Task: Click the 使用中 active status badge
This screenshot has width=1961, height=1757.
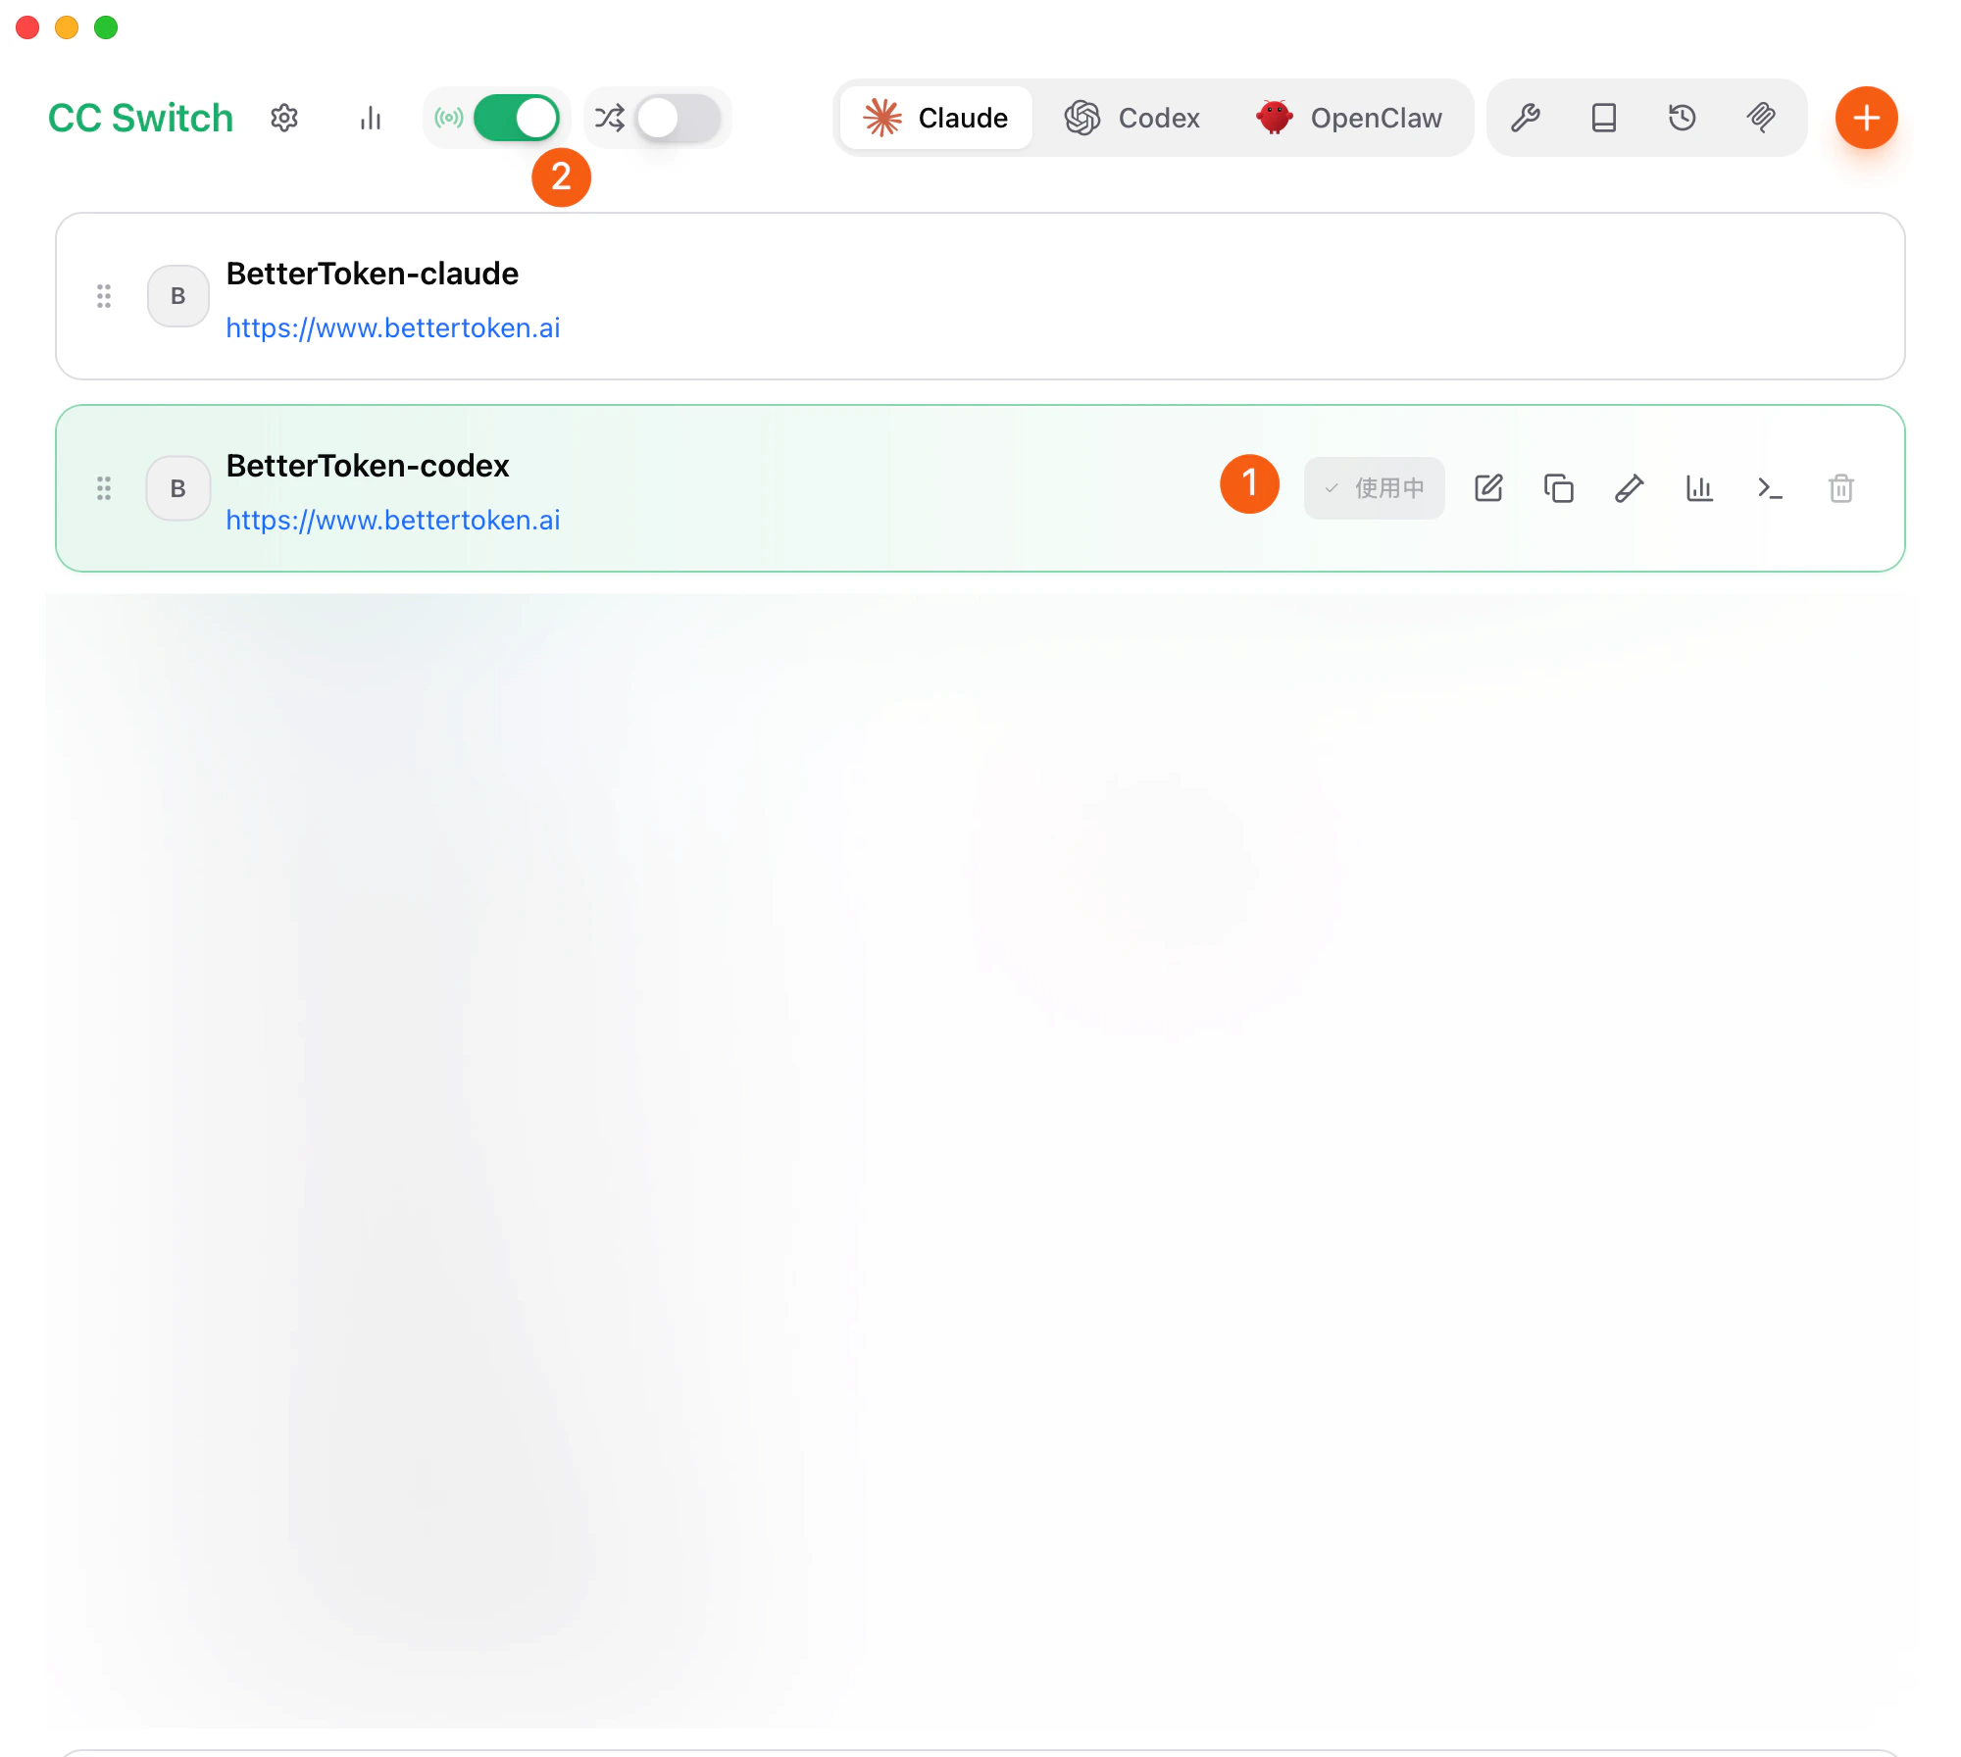Action: [x=1374, y=487]
